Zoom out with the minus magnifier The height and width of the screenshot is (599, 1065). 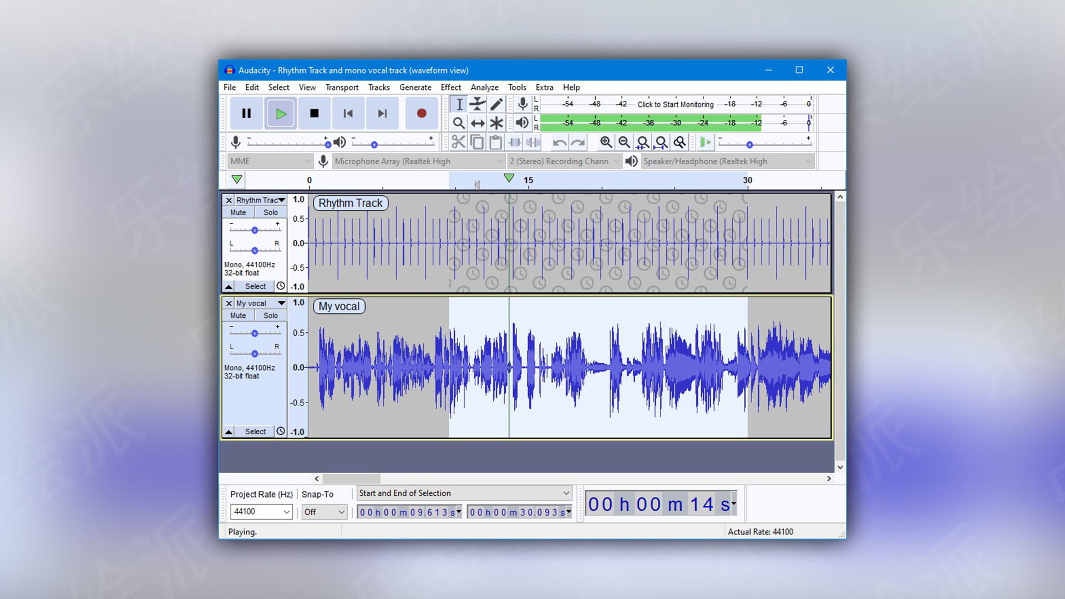[624, 143]
